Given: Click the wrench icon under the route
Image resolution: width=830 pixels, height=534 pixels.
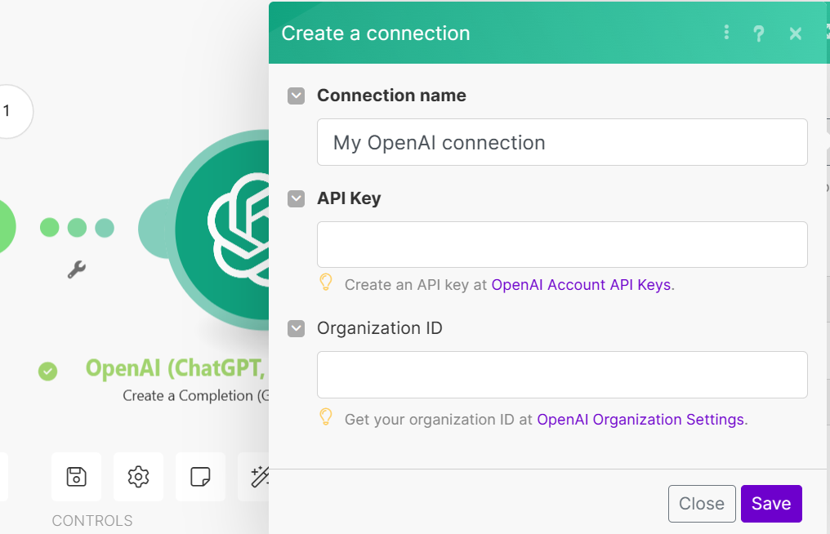Looking at the screenshot, I should (x=77, y=269).
